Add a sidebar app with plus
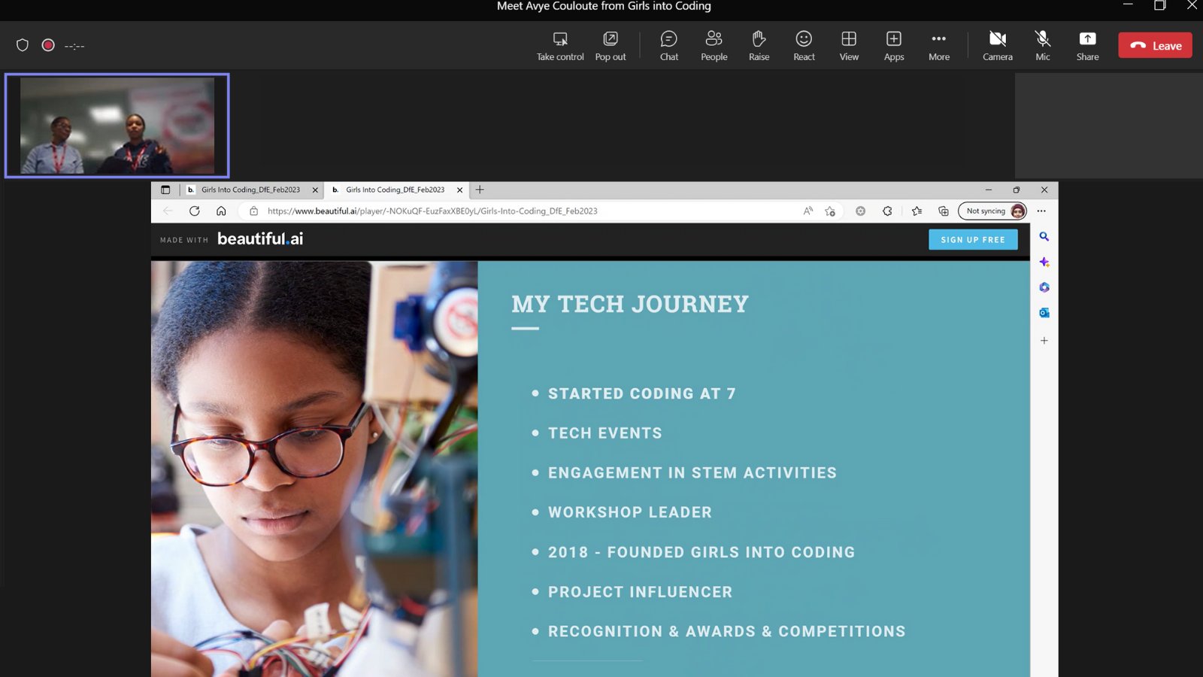This screenshot has width=1203, height=677. tap(1044, 341)
